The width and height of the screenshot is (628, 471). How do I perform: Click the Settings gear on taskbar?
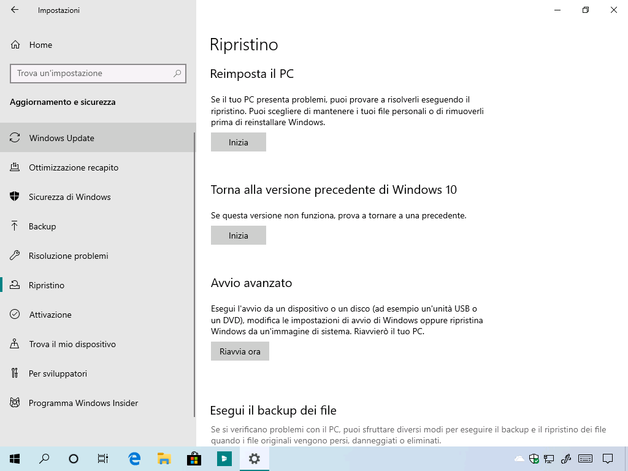255,459
